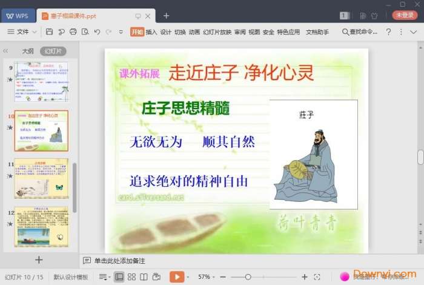Select the 开始 ribbon tab
This screenshot has width=424, height=285.
click(x=137, y=32)
